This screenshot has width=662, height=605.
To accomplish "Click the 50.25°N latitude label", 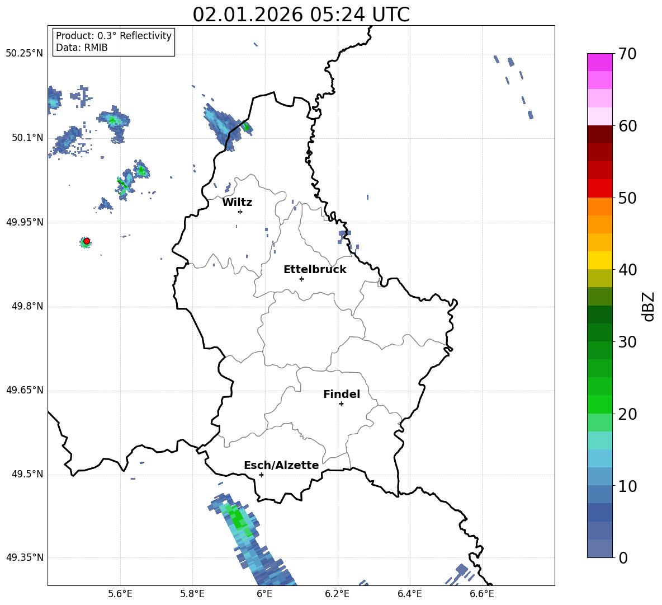I will click(25, 54).
